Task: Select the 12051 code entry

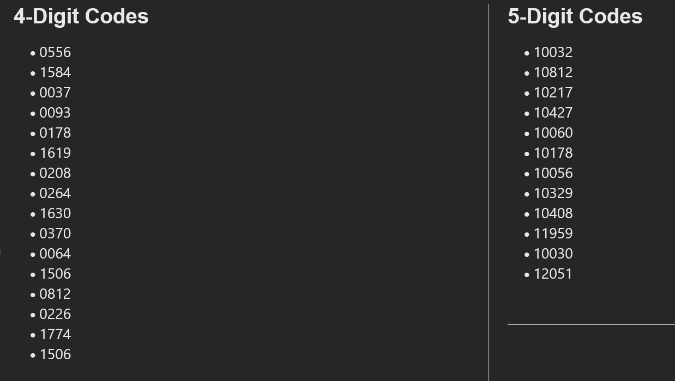Action: pos(553,274)
